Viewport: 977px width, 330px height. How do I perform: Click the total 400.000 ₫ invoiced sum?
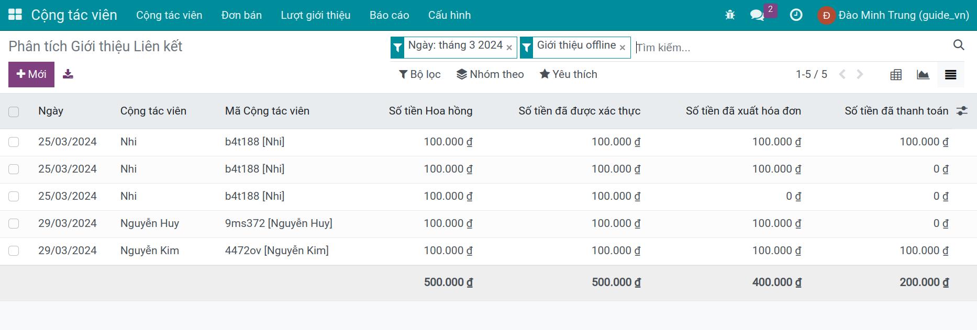click(x=776, y=282)
